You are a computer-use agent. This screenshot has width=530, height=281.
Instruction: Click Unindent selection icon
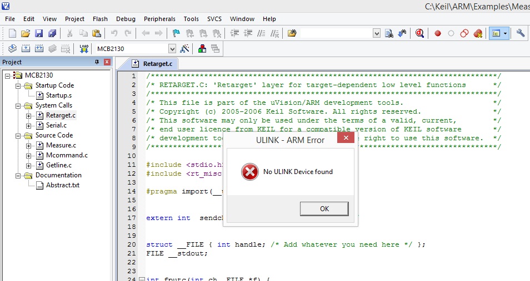tap(248, 33)
